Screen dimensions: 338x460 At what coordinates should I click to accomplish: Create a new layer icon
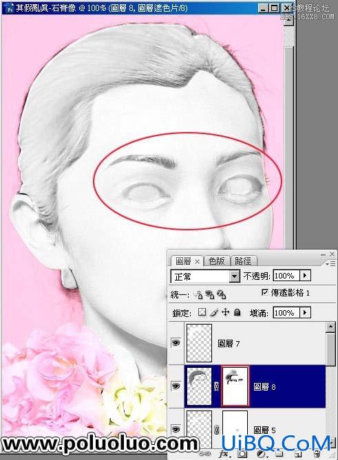point(298,454)
